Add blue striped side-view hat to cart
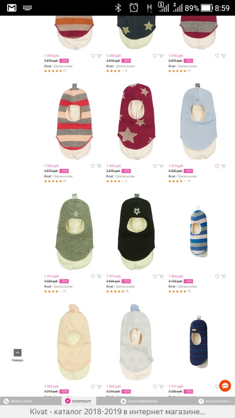Viewport: 235px width, 418px height. click(x=224, y=276)
